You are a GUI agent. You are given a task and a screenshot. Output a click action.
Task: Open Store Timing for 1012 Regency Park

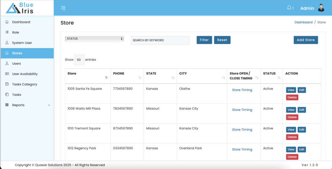[x=242, y=150]
